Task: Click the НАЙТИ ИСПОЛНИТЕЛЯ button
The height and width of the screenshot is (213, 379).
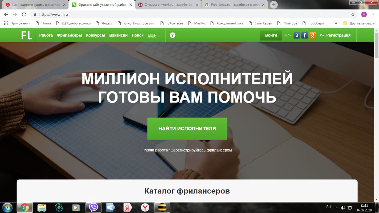Action: pyautogui.click(x=187, y=129)
